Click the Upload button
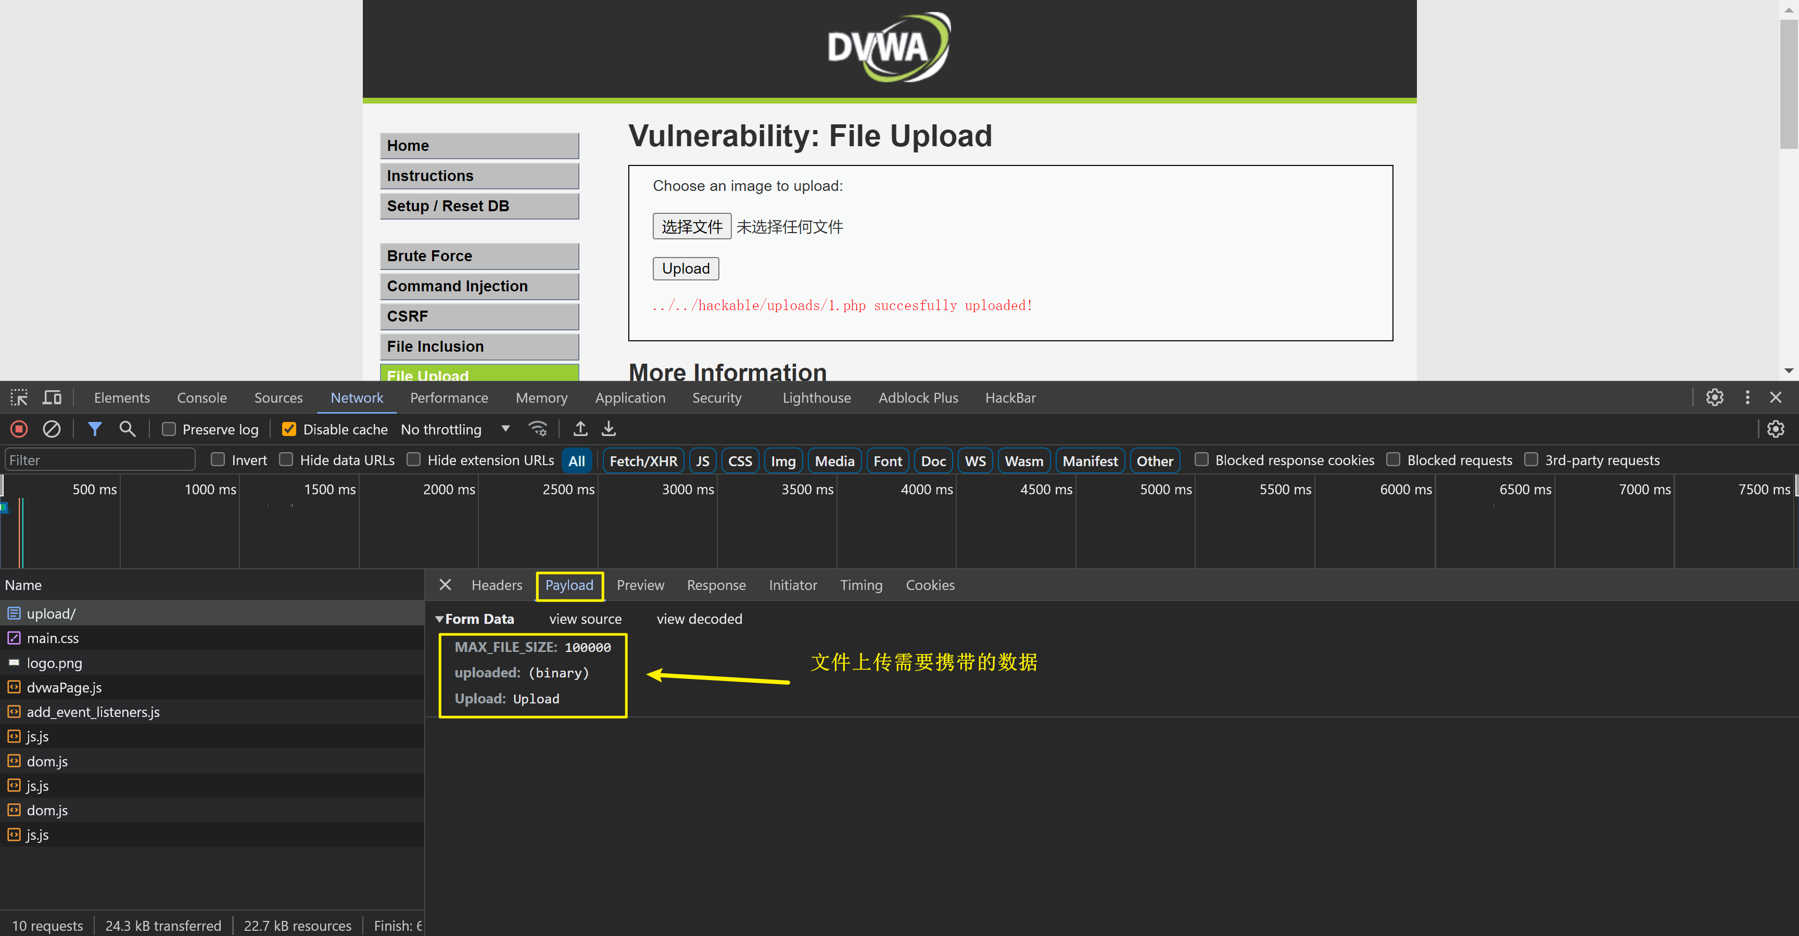 pos(685,268)
